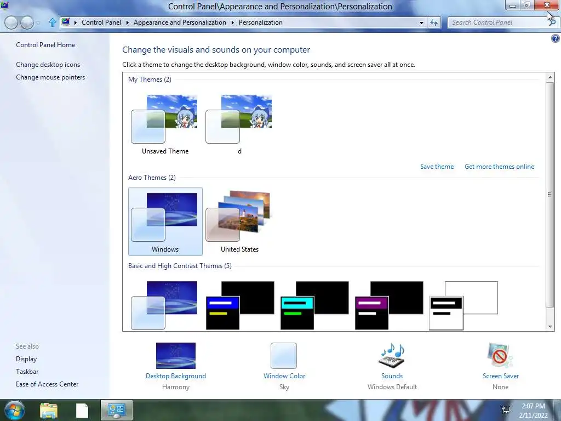Image resolution: width=561 pixels, height=421 pixels.
Task: Select the Unsaved Theme thumbnail
Action: click(x=165, y=124)
